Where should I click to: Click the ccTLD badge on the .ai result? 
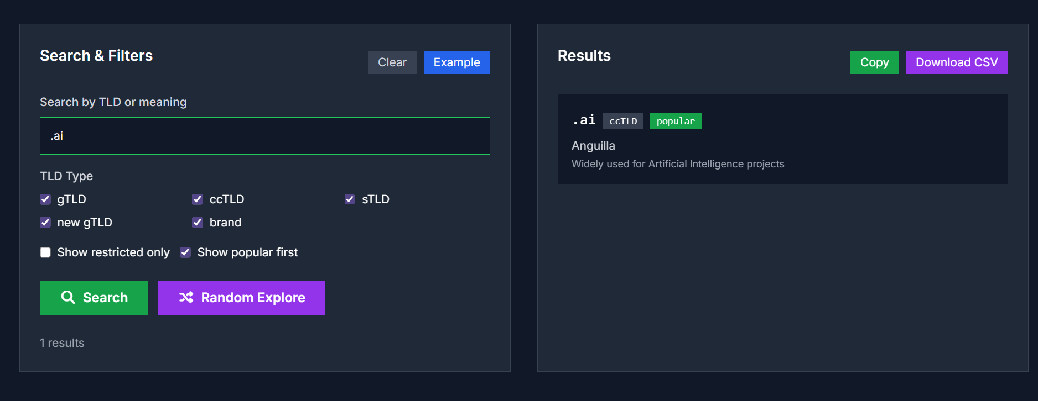pos(623,121)
